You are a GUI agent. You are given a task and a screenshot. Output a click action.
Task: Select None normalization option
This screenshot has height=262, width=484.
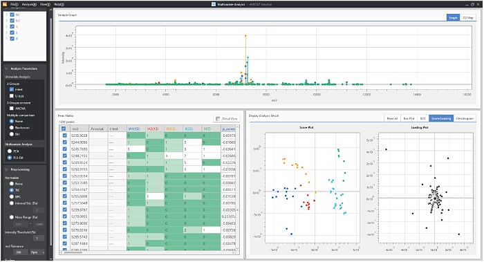click(12, 184)
